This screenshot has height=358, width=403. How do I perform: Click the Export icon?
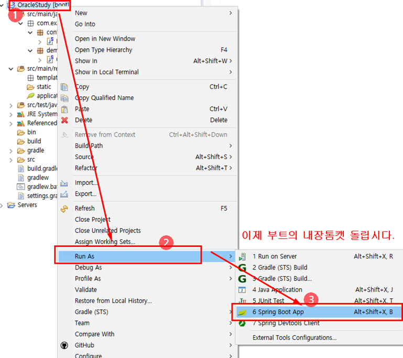point(64,194)
